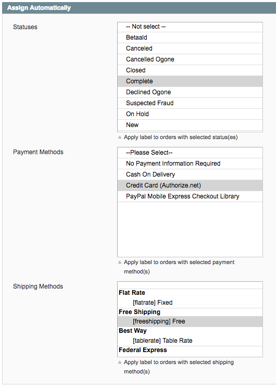Select Cash On Delivery payment method
Image resolution: width=276 pixels, height=387 pixels.
(190, 174)
